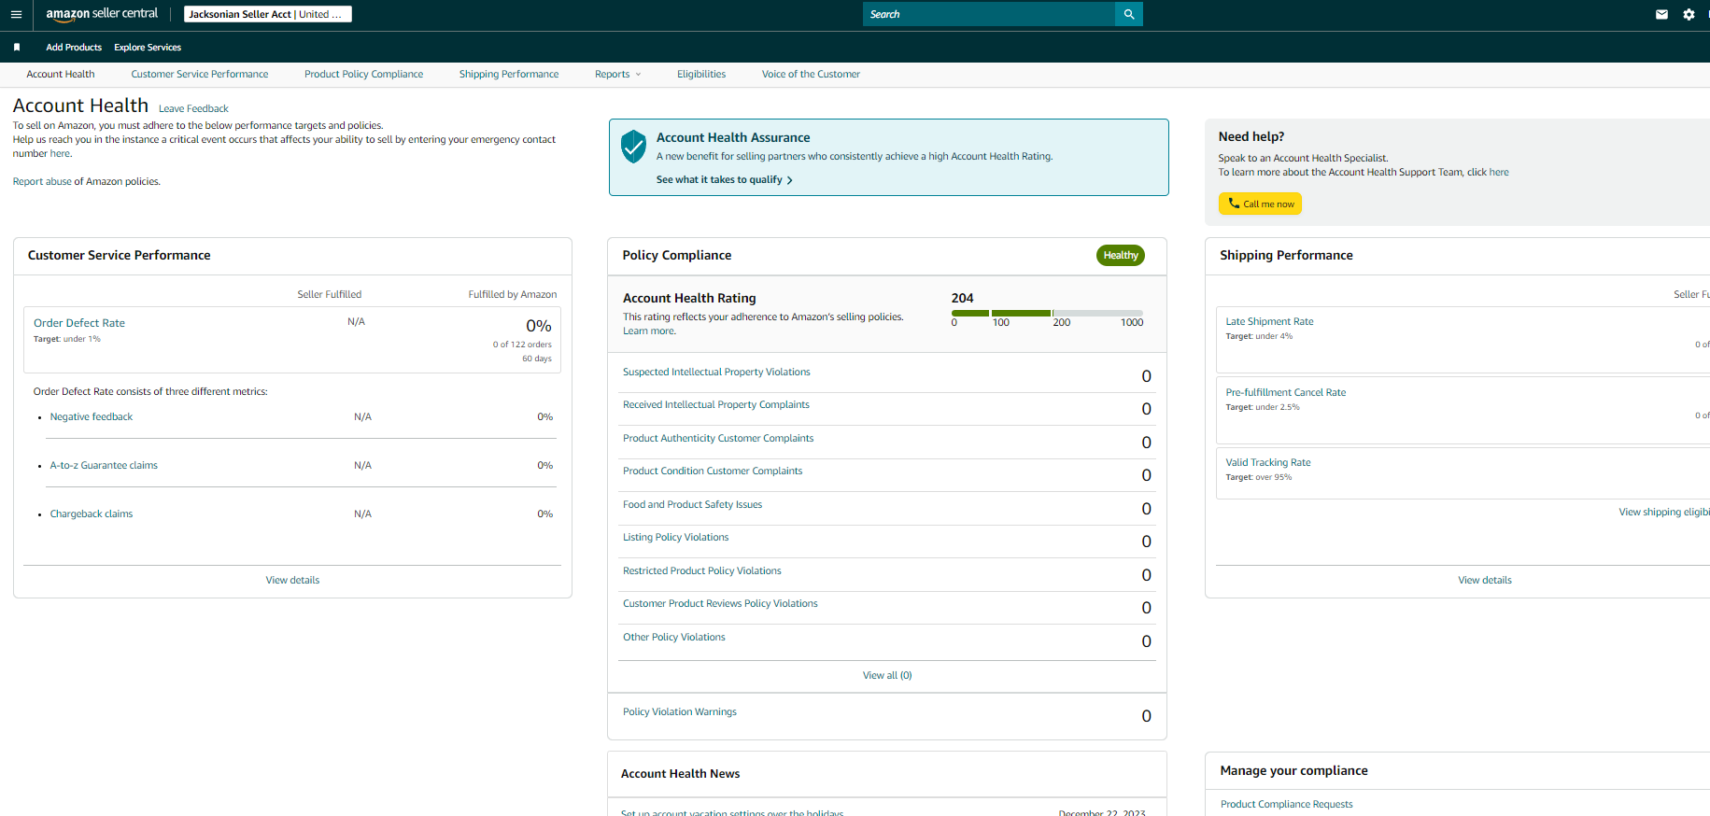Open Restricted Product Policy Violations
This screenshot has height=816, width=1710.
click(x=702, y=570)
